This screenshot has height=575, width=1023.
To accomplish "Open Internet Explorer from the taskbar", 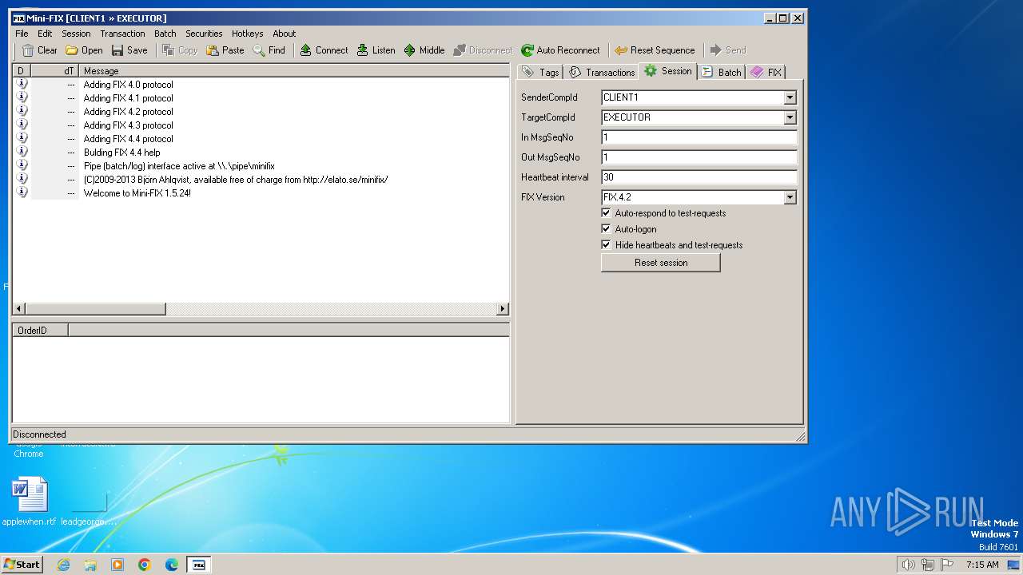I will [64, 565].
